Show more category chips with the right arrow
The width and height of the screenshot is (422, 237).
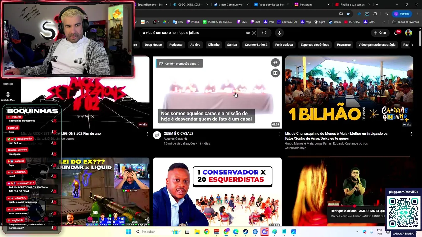[412, 45]
